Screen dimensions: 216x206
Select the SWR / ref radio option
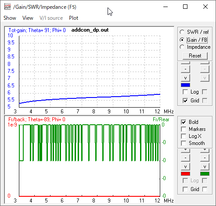[x=182, y=32]
